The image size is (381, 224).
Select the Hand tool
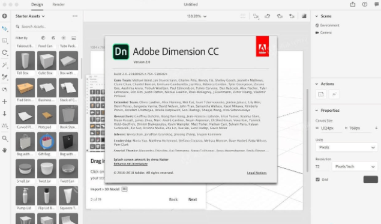coord(5,150)
